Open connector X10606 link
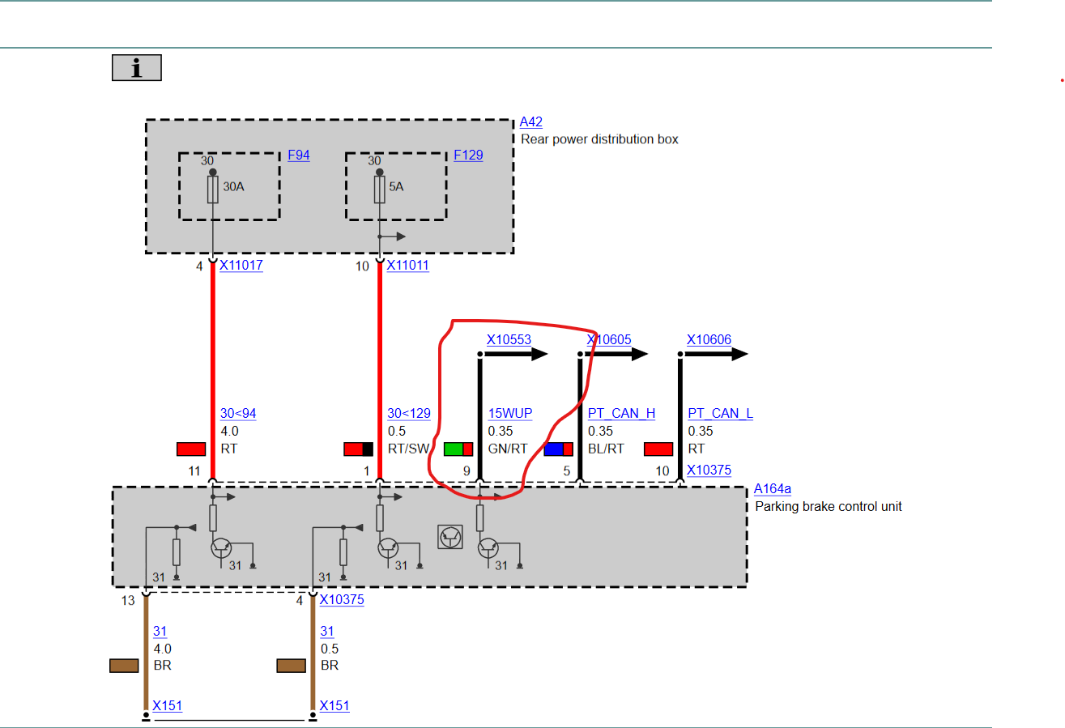 click(x=709, y=340)
